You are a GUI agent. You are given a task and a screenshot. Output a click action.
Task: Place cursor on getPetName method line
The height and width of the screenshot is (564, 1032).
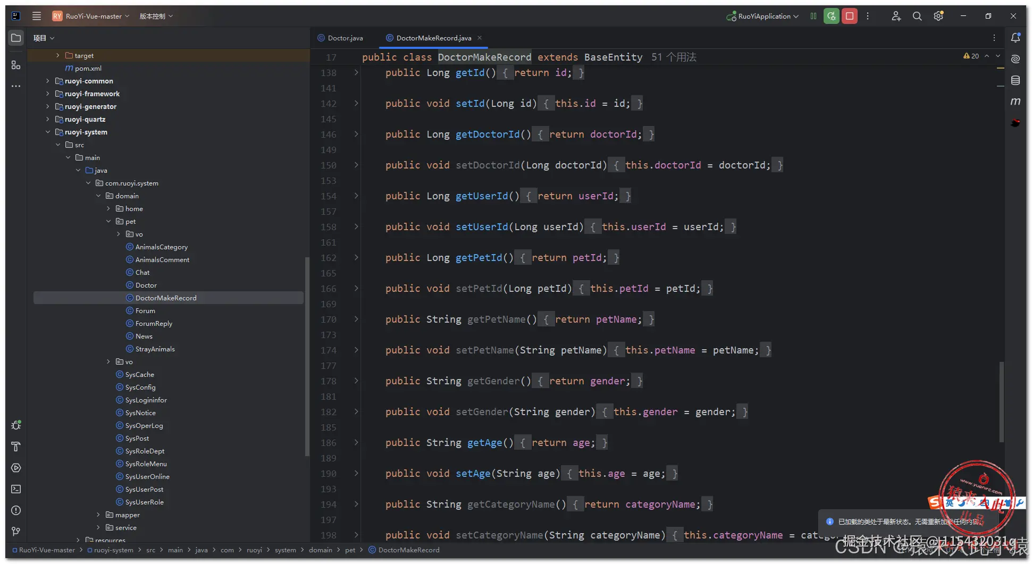point(520,319)
